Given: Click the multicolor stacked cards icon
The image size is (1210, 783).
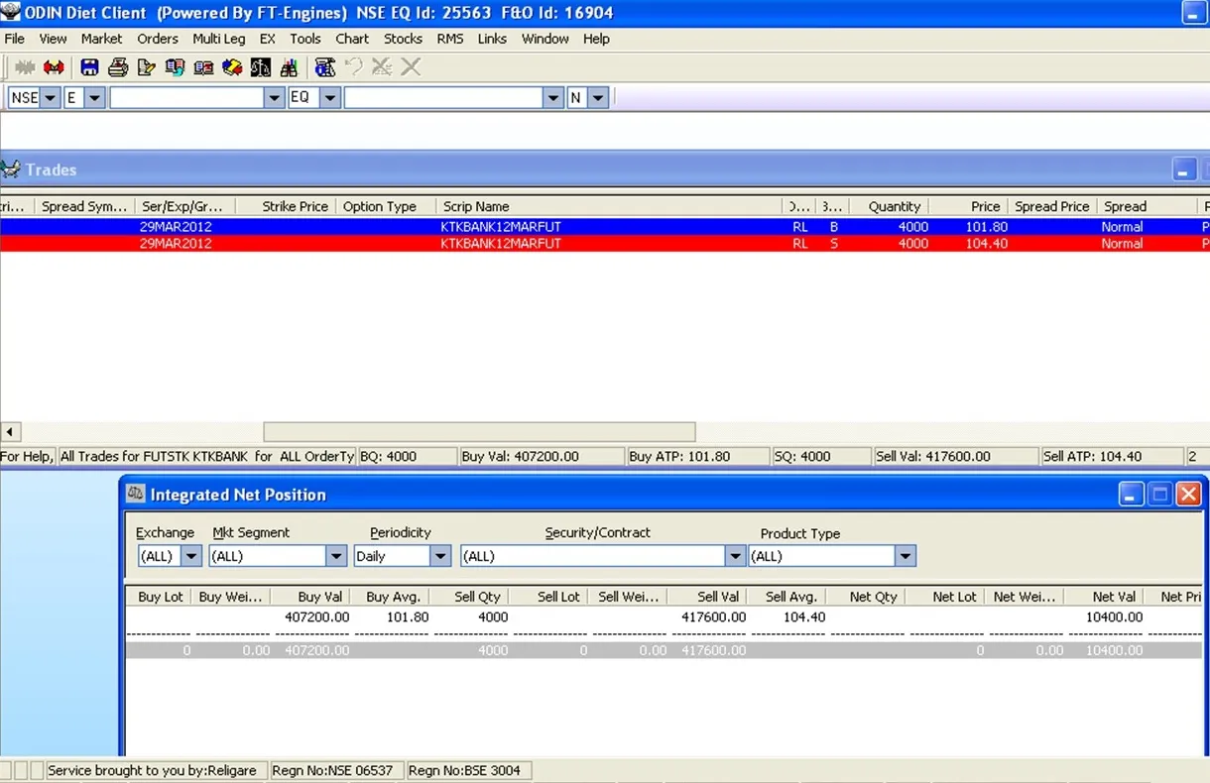Looking at the screenshot, I should pyautogui.click(x=232, y=67).
